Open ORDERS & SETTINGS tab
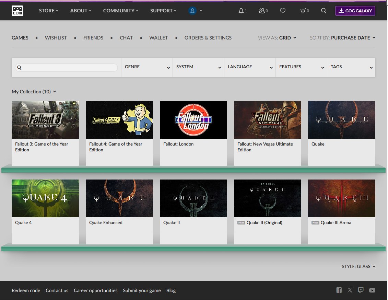Screen dimensions: 388x300 (x=208, y=38)
